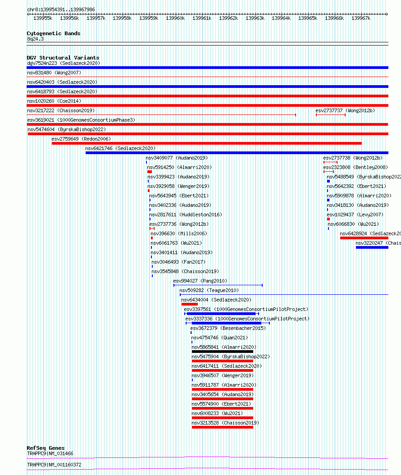Select TRAPPC9|NM_001160372 gene label
This screenshot has height=475, width=401.
[x=54, y=465]
